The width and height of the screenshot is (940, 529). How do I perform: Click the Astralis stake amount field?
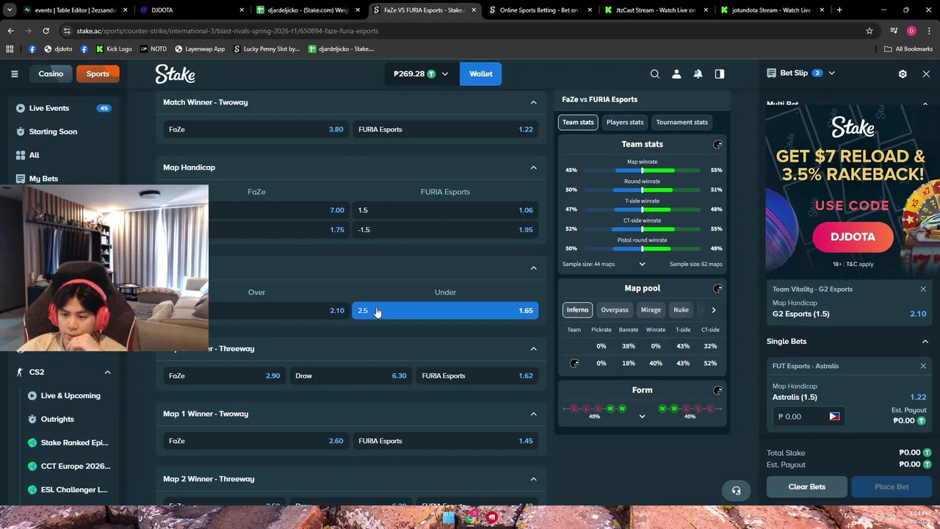click(807, 417)
